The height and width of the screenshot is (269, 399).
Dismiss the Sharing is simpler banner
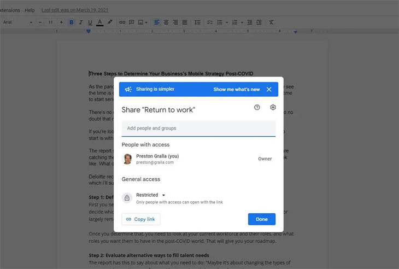point(269,89)
